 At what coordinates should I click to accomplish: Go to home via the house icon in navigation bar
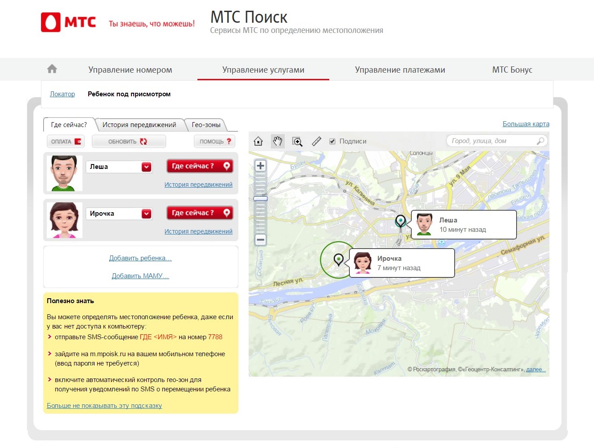point(52,69)
